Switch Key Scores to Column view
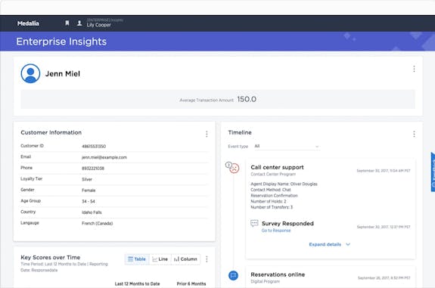Image resolution: width=435 pixels, height=288 pixels. [186, 259]
